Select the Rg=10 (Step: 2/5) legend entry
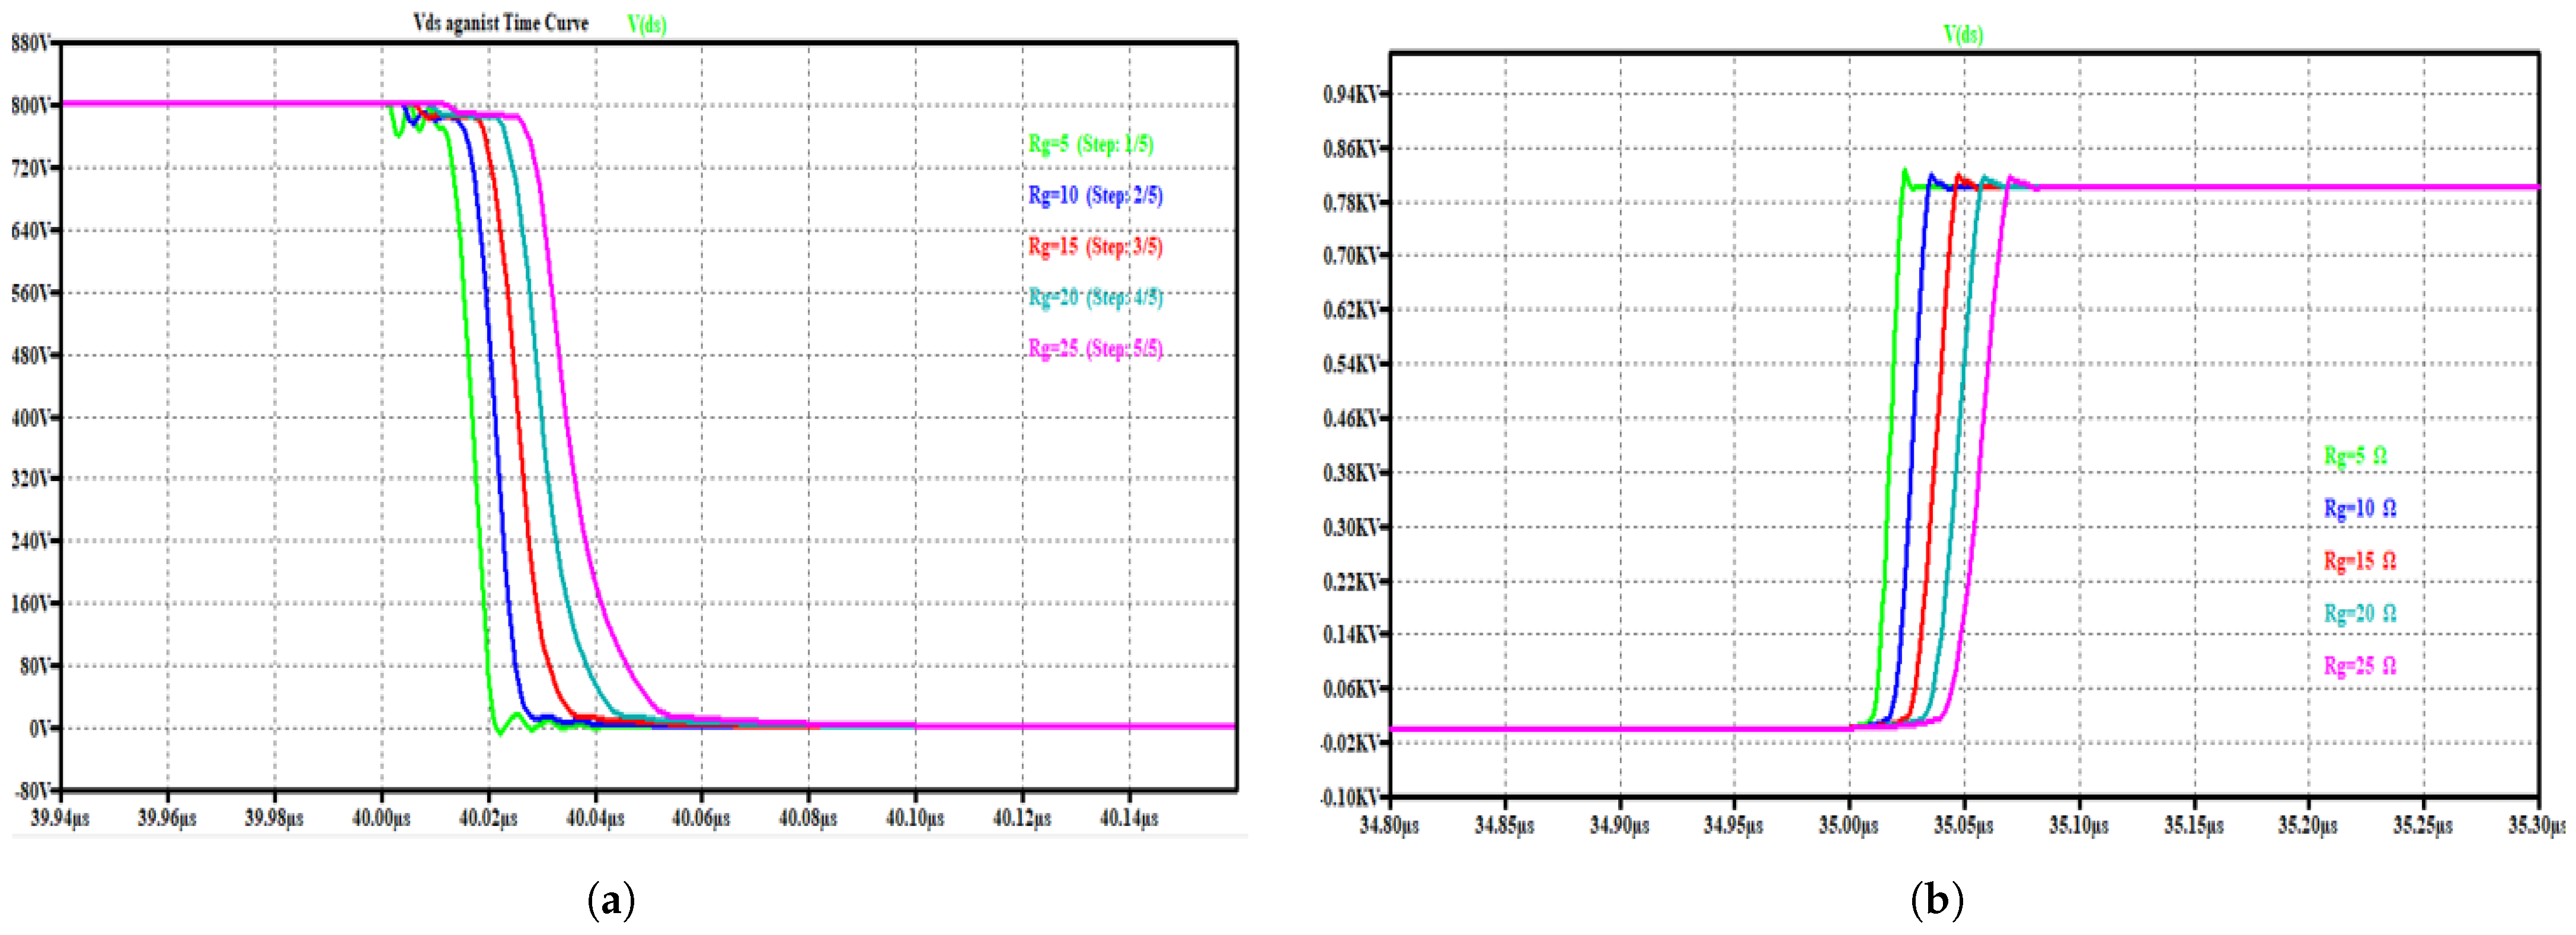 point(1095,195)
